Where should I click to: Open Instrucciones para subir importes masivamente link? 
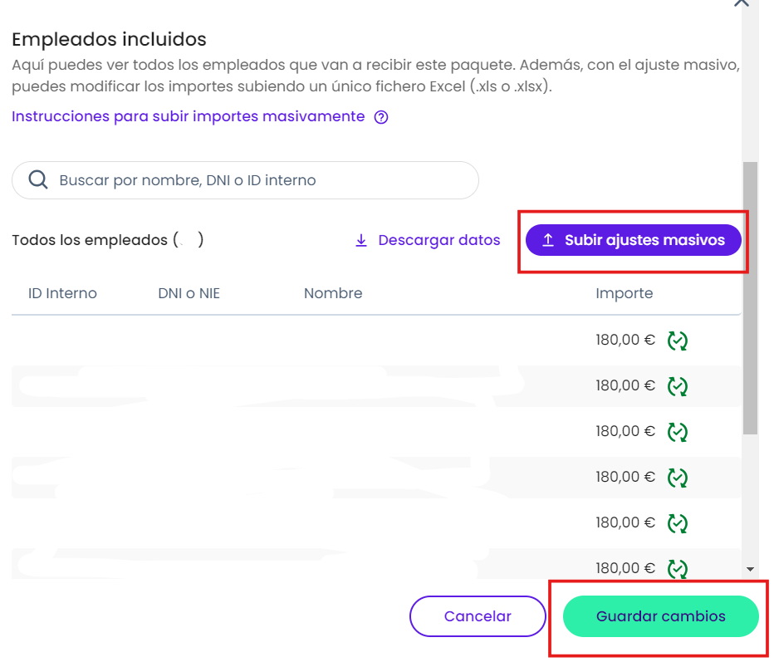(x=189, y=116)
